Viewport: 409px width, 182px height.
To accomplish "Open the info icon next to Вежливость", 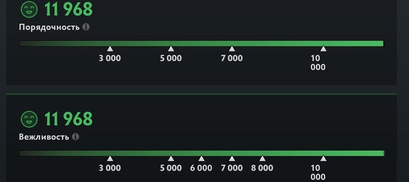I will point(75,136).
